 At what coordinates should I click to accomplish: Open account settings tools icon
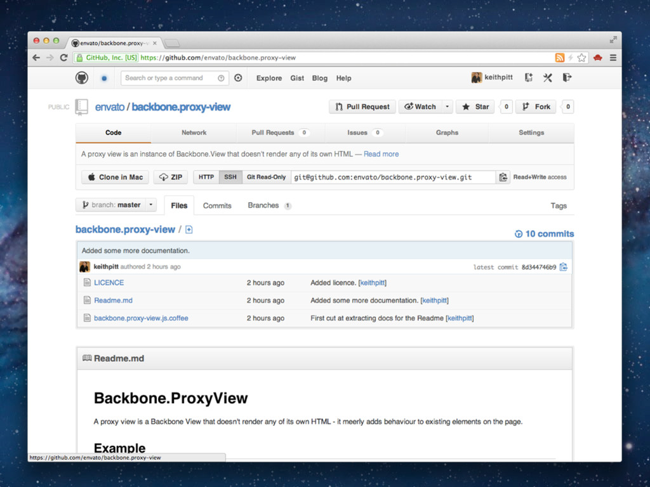tap(548, 77)
